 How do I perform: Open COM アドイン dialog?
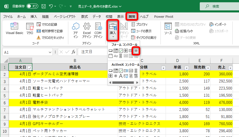[x=98, y=30]
